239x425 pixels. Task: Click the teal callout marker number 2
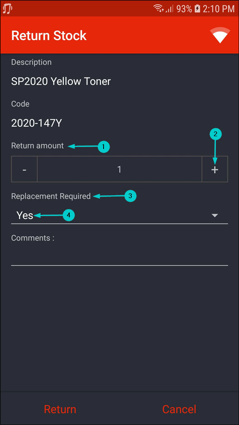click(x=215, y=135)
